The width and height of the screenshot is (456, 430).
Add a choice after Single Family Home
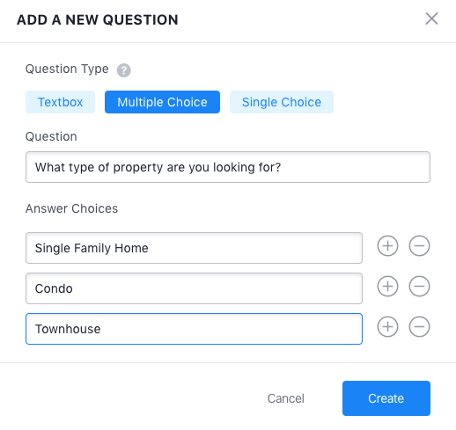(x=387, y=245)
